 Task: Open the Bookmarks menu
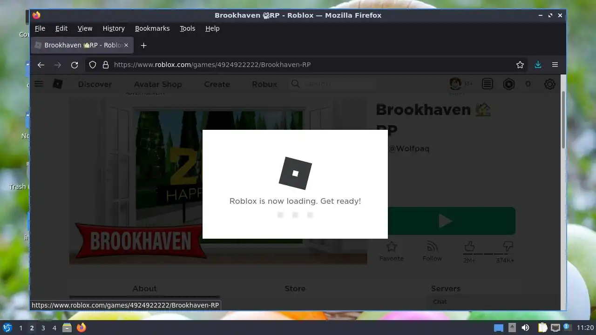(152, 28)
